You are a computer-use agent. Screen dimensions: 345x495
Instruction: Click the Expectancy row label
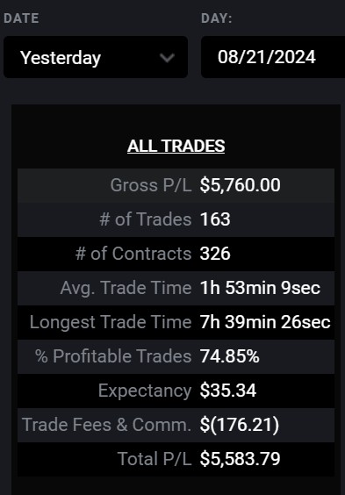[x=145, y=391]
